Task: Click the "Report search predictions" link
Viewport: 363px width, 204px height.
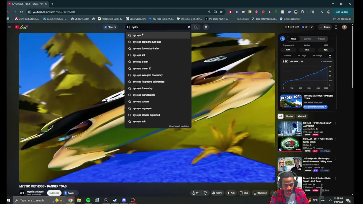Action: coord(179,126)
